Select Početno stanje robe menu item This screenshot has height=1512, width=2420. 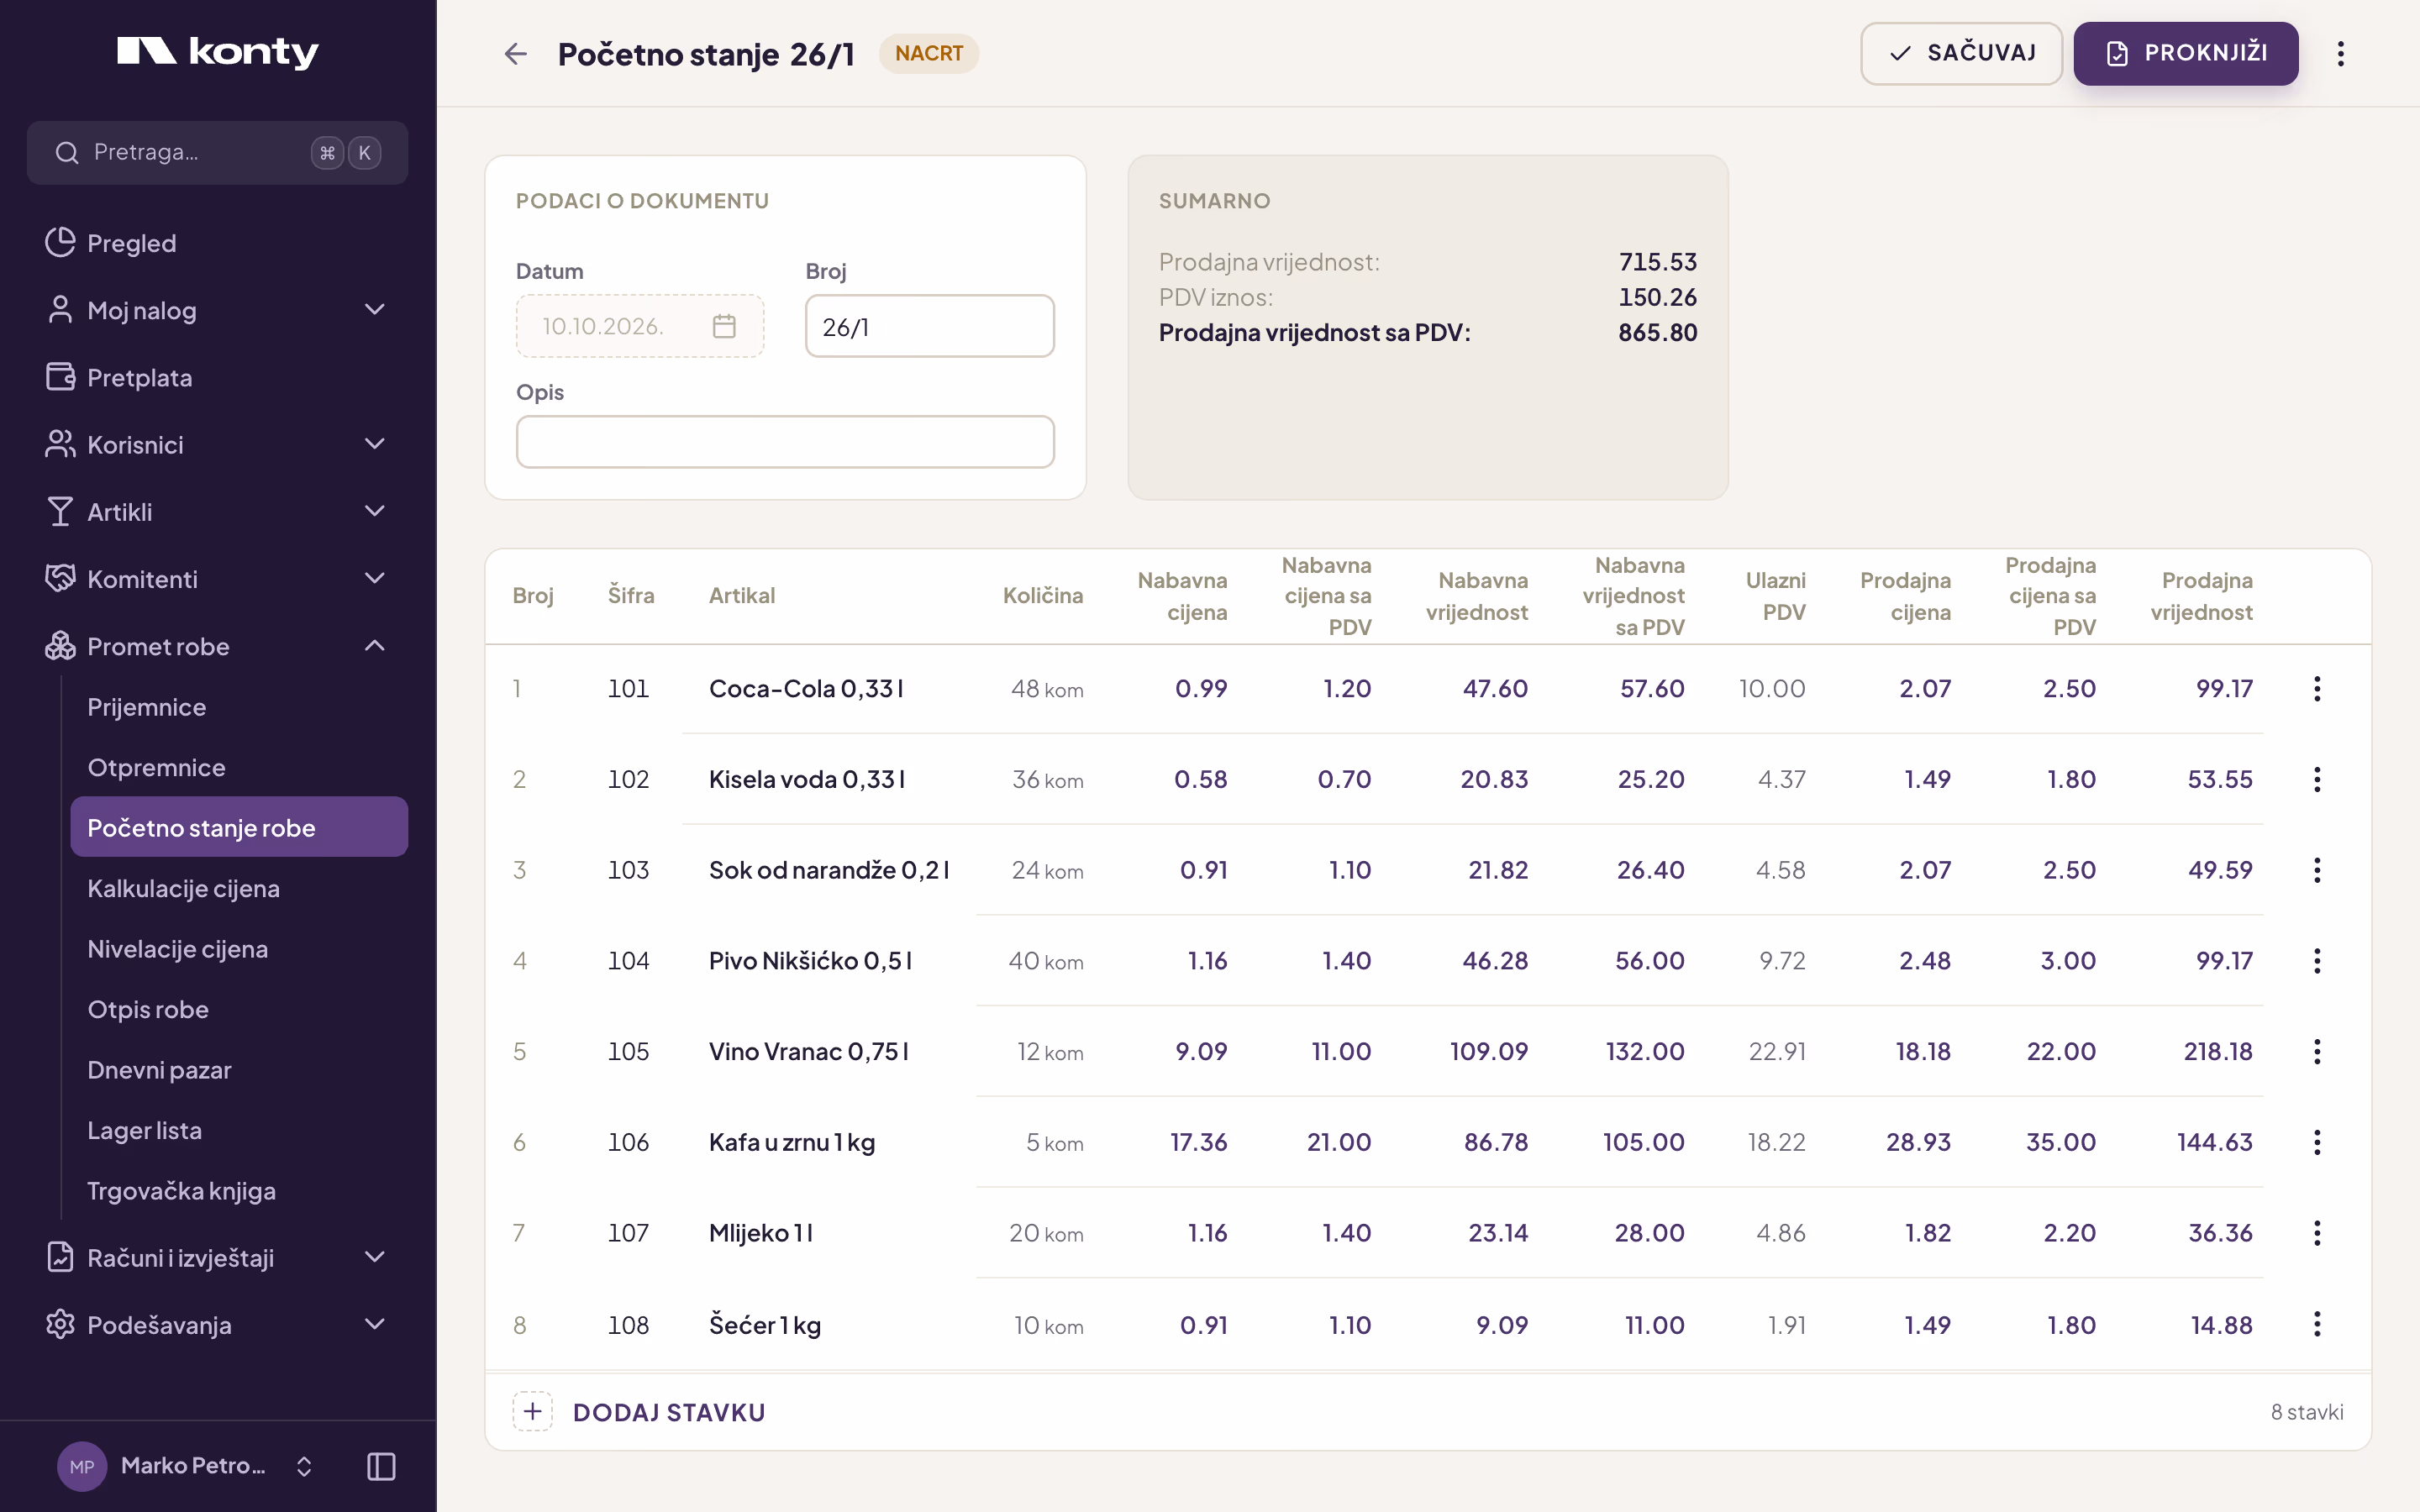(239, 827)
